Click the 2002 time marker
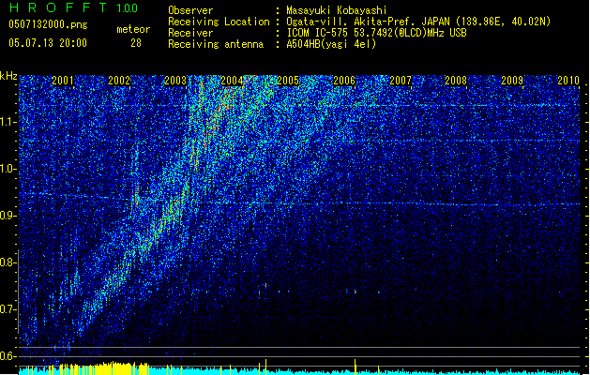Image resolution: width=590 pixels, height=375 pixels. (x=119, y=80)
